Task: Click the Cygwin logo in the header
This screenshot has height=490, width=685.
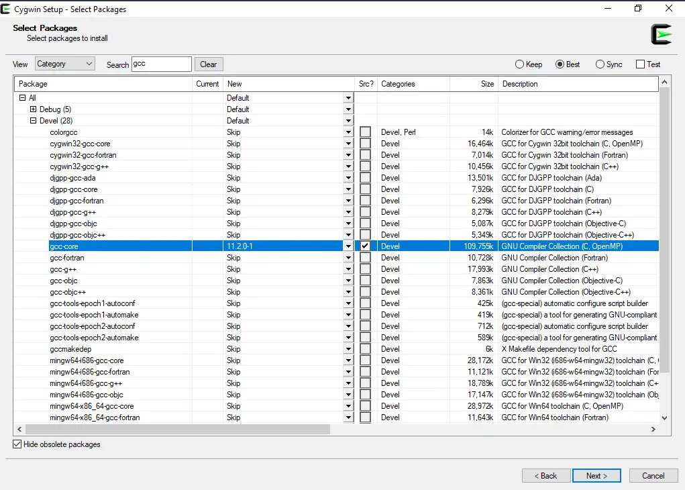Action: click(661, 34)
